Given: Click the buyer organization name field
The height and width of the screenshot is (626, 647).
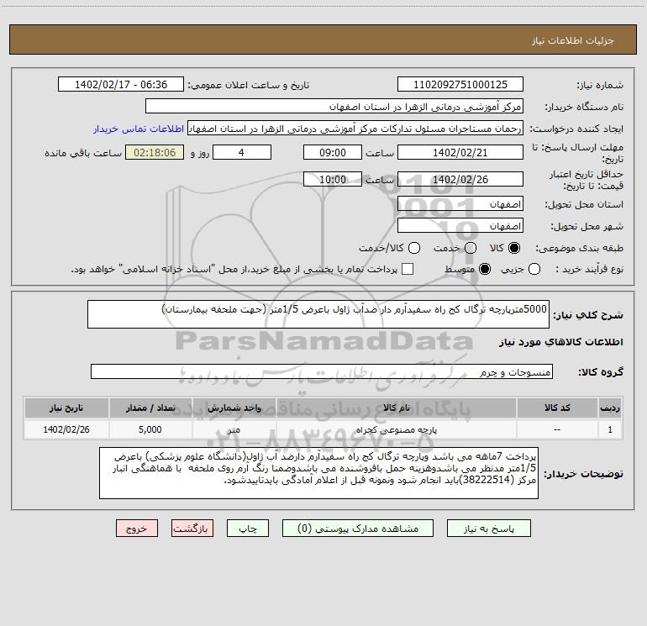Looking at the screenshot, I should [x=334, y=107].
